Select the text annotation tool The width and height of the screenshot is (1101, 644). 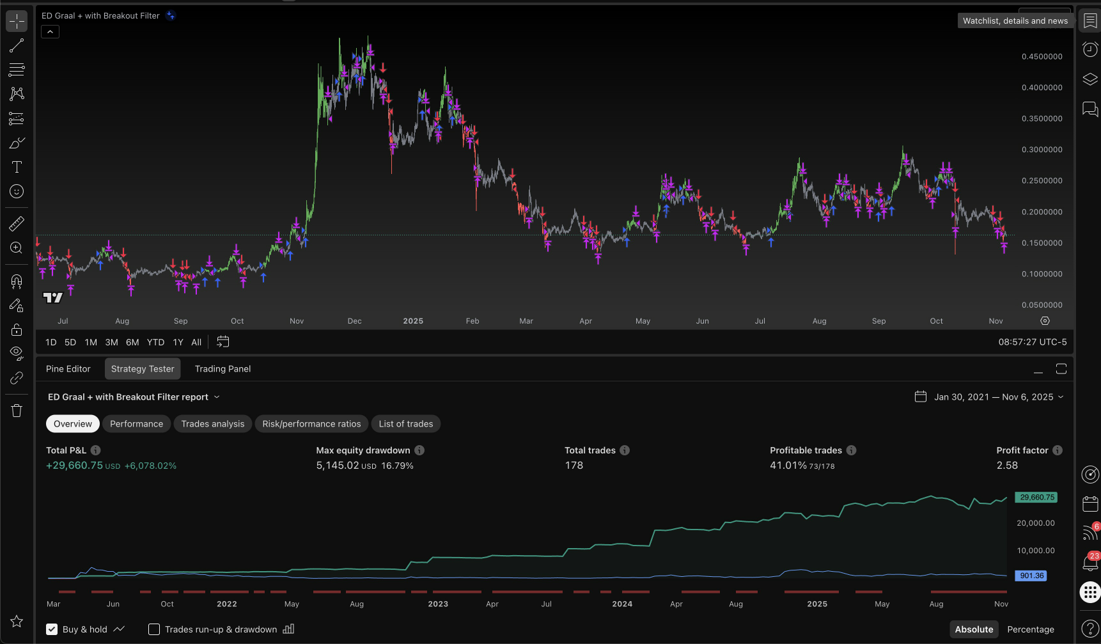[x=17, y=167]
